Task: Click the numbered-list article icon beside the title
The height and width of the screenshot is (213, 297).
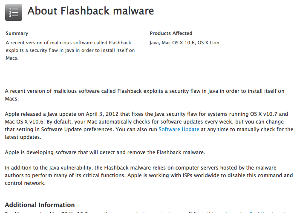Action: tap(13, 12)
